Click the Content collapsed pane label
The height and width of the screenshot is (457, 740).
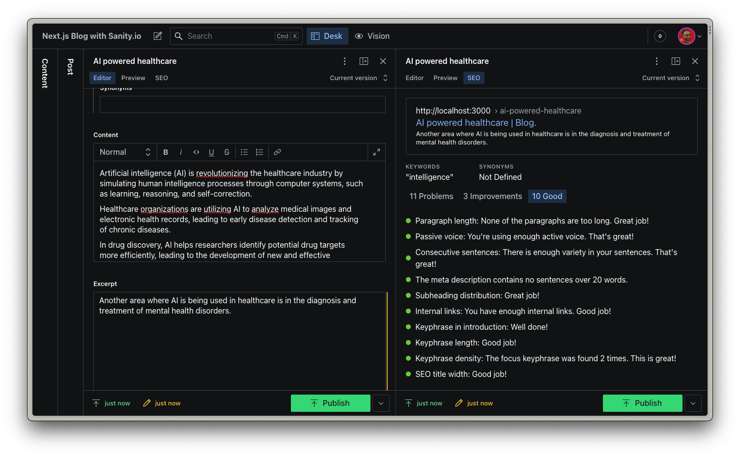click(x=45, y=74)
